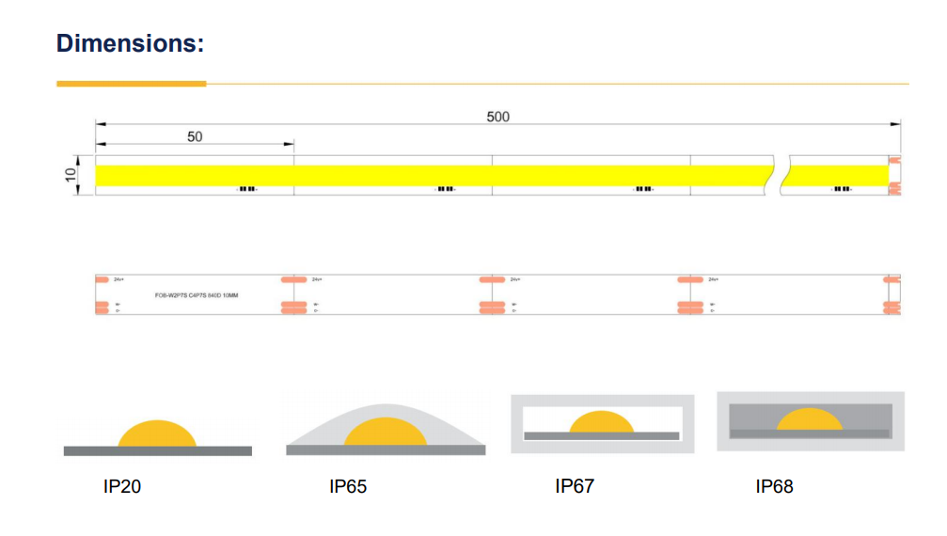Select the IP65 domed coating diagram
947x536 pixels.
[x=385, y=432]
